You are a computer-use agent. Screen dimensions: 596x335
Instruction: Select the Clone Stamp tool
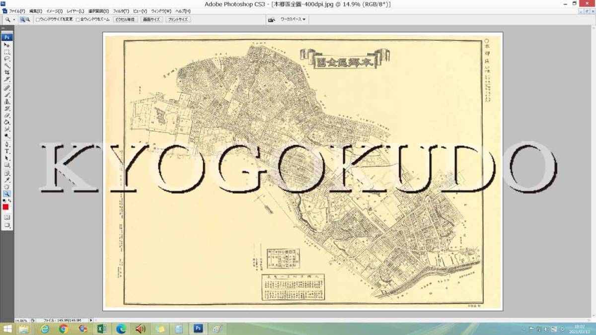pyautogui.click(x=7, y=101)
